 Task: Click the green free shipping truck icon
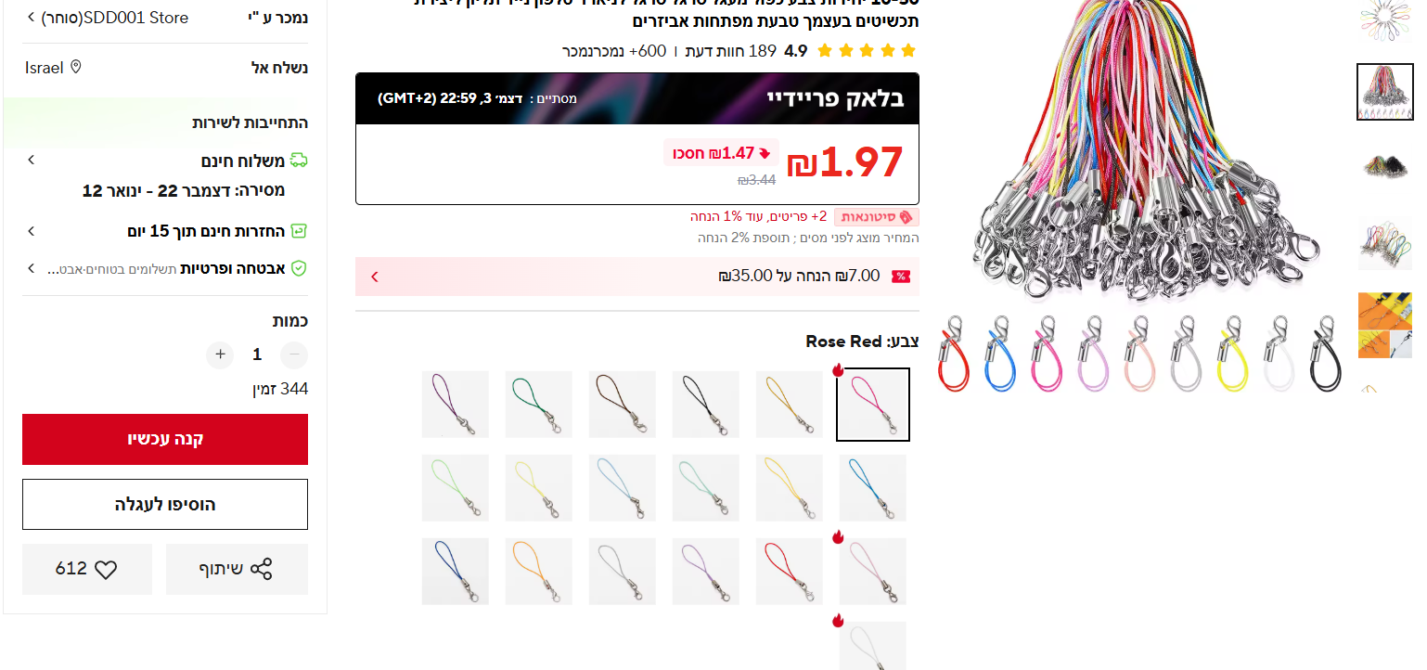[x=299, y=161]
